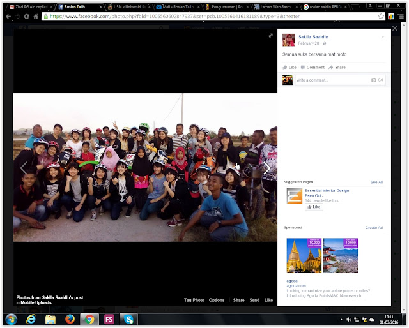Image resolution: width=409 pixels, height=328 pixels.
Task: Click Tag Photo below the image
Action: [194, 300]
